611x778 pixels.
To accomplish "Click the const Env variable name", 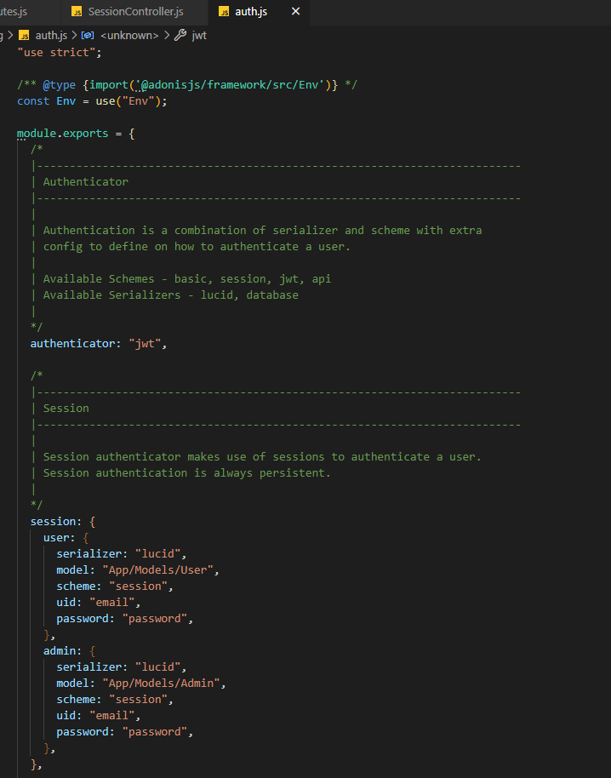I will 66,100.
